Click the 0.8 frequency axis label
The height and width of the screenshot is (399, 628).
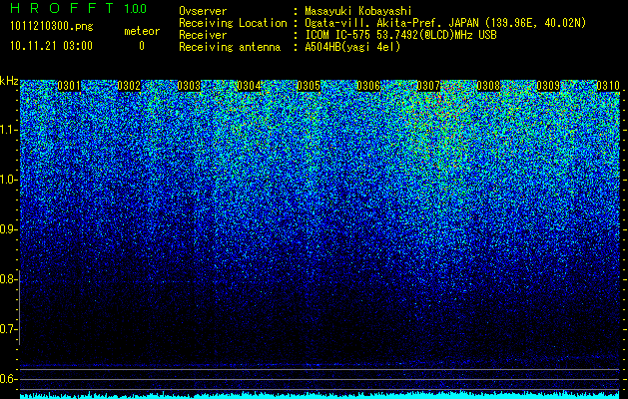click(x=9, y=279)
